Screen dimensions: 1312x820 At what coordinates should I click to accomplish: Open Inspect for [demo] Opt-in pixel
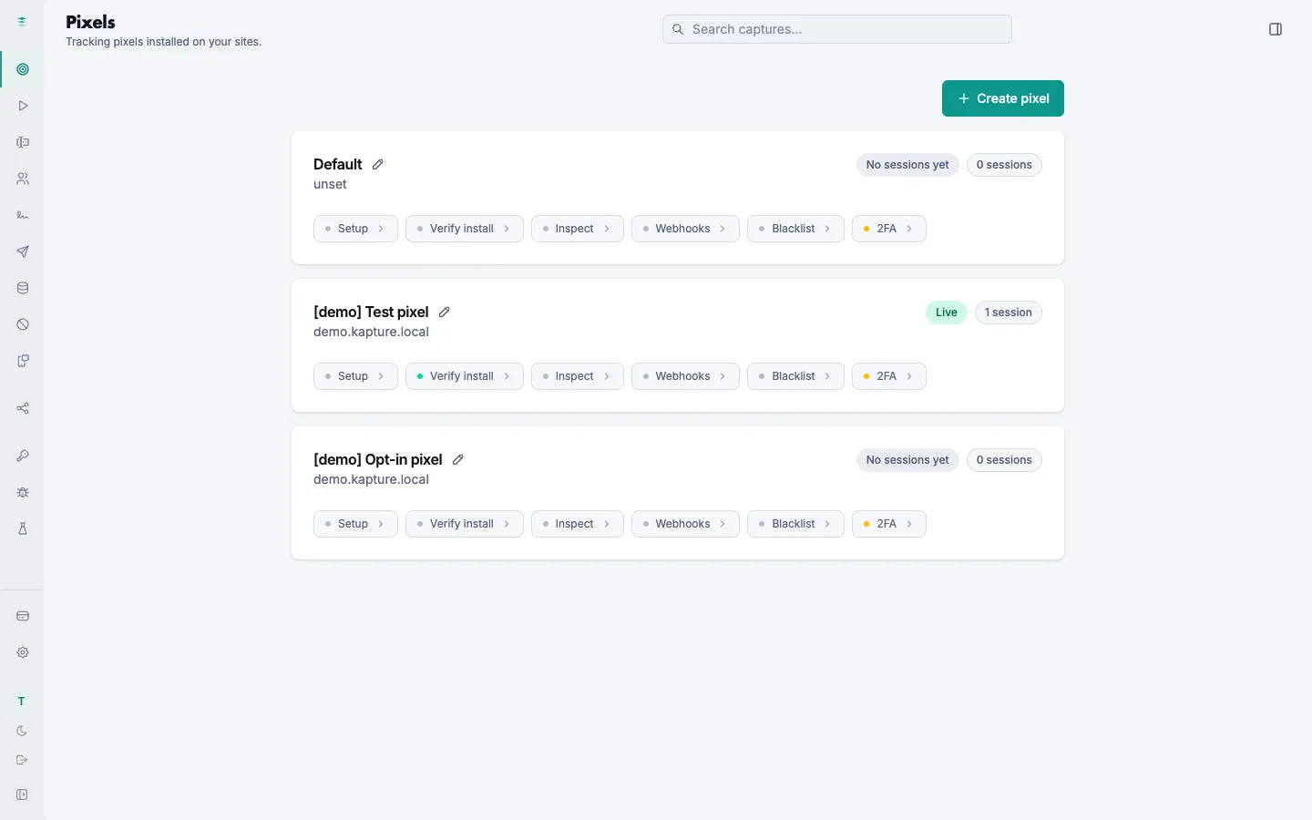point(578,524)
